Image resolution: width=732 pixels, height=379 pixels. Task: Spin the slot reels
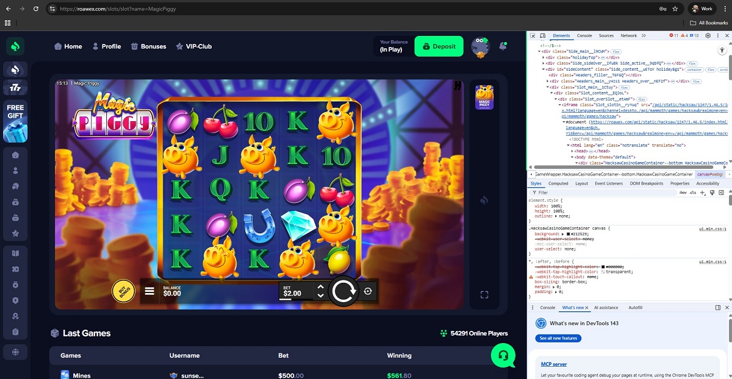pyautogui.click(x=343, y=292)
